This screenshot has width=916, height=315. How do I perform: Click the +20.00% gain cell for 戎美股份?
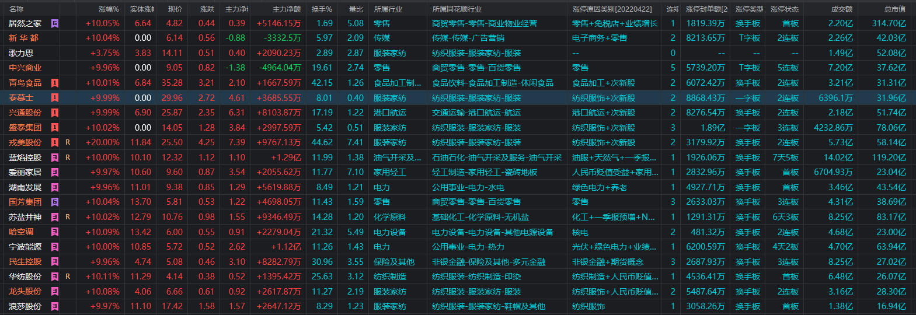[x=102, y=142]
